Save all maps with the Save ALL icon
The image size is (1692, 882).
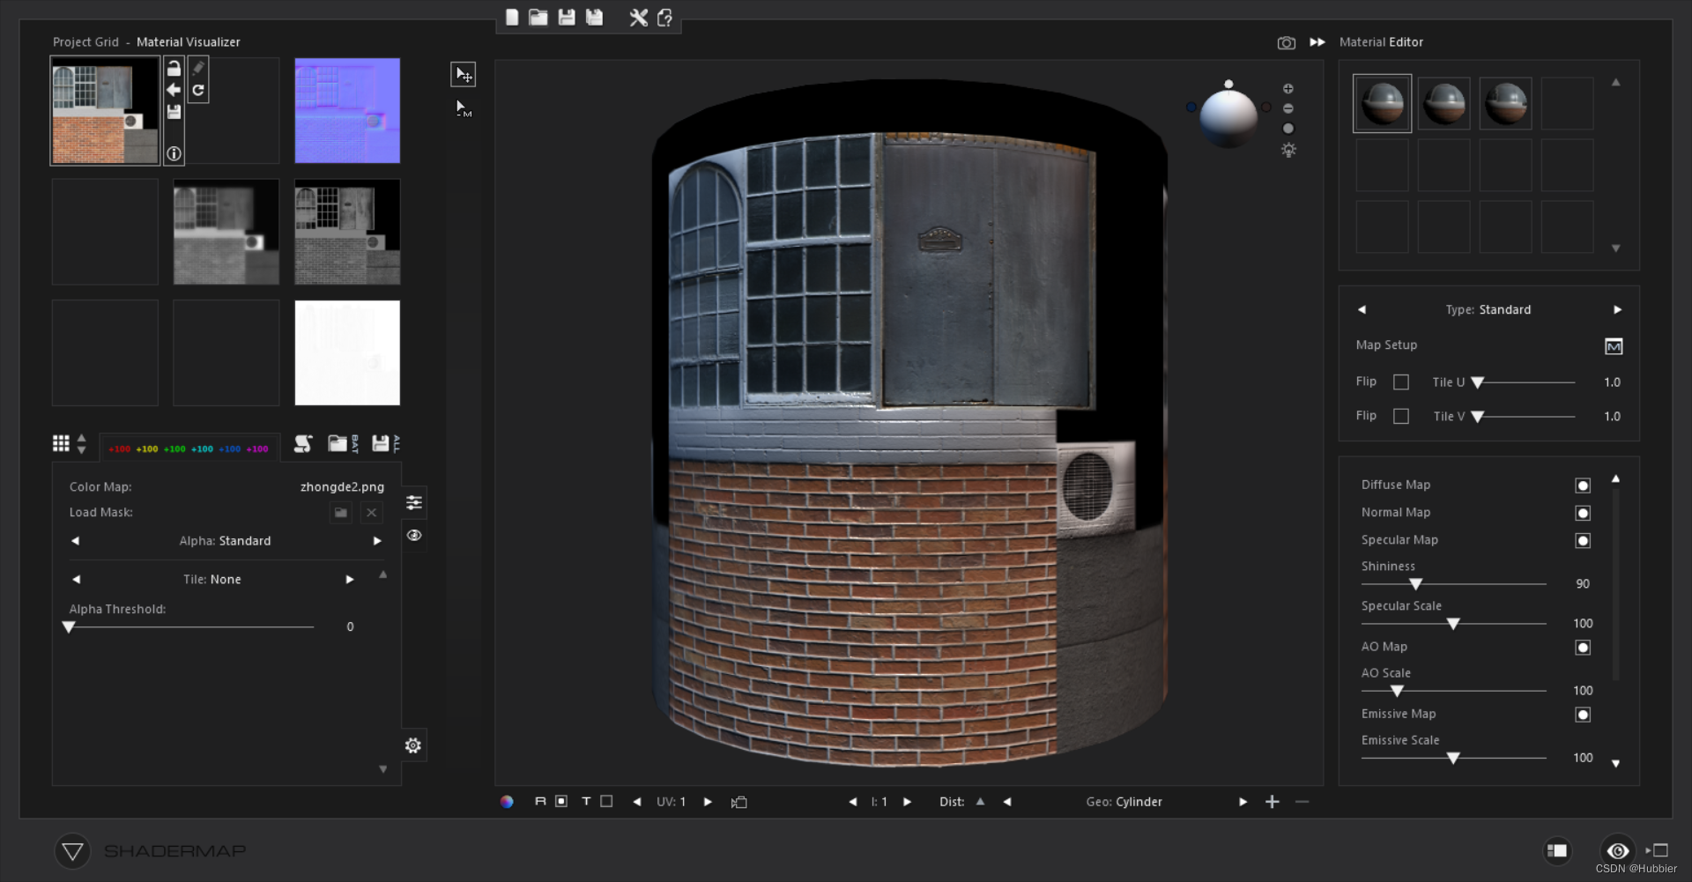coord(382,443)
